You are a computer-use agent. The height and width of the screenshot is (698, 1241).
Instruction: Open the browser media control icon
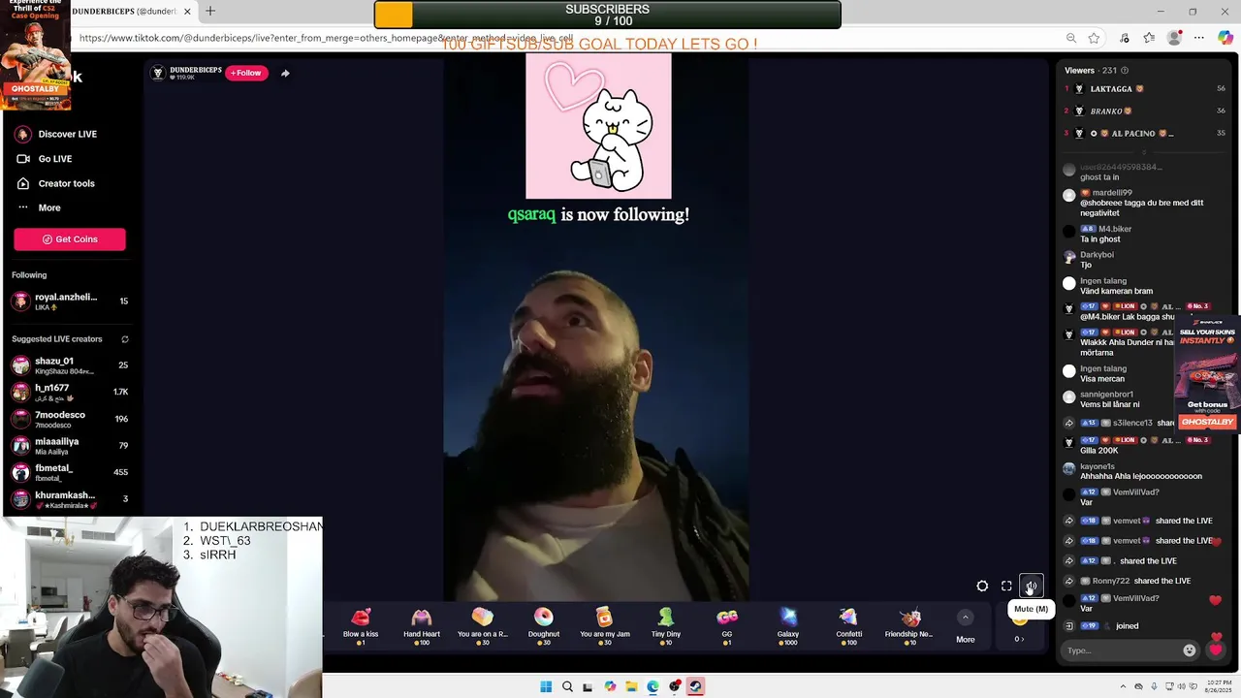1124,38
